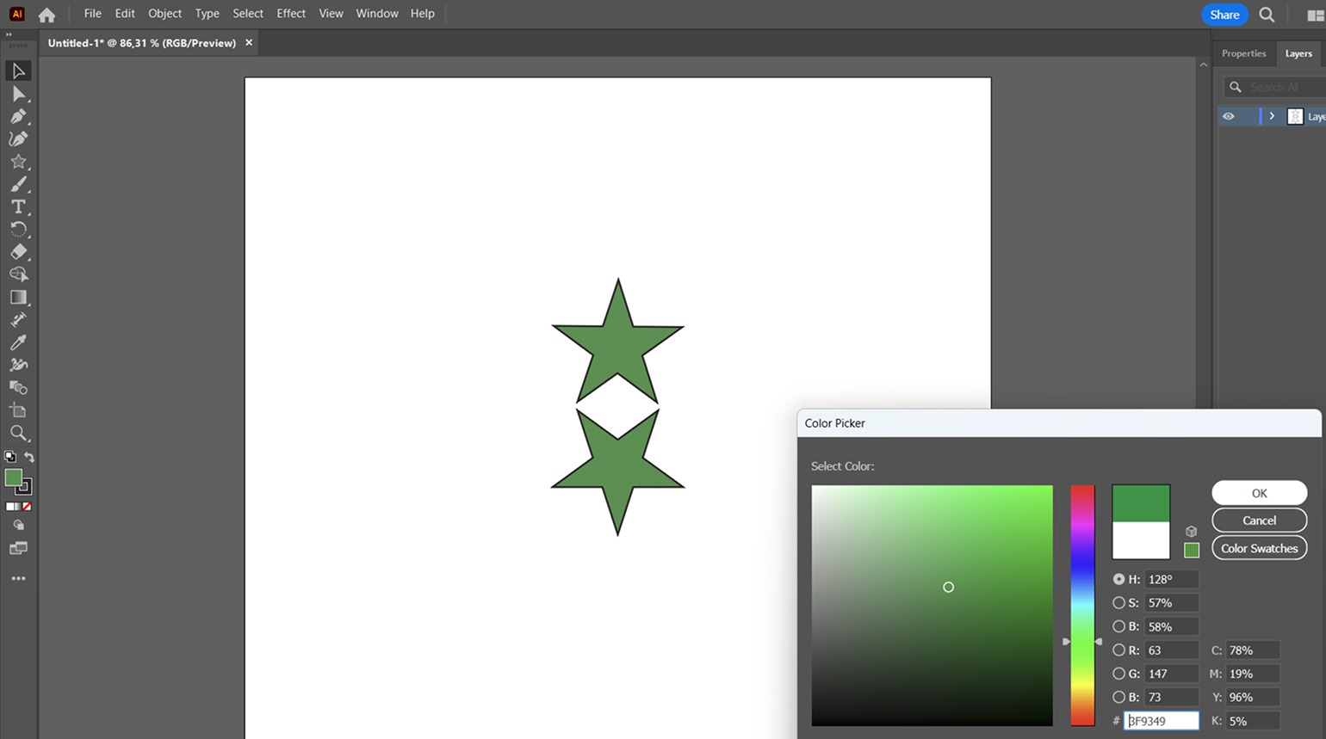1326x739 pixels.
Task: Select the Star shape tool
Action: click(x=18, y=162)
